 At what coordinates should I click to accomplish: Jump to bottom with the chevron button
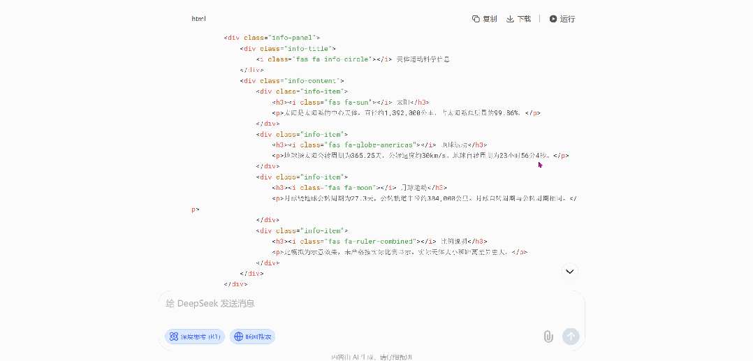(570, 271)
